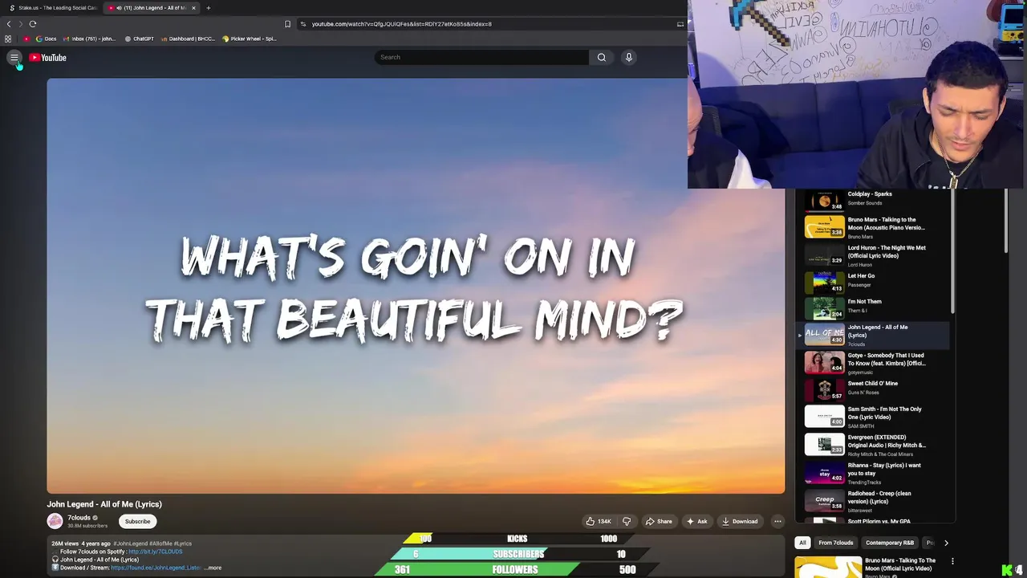The image size is (1027, 578).
Task: Click the #JohnLegend hashtag
Action: point(130,543)
